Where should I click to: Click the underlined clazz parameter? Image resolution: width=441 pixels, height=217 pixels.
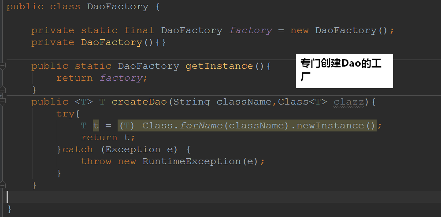pyautogui.click(x=349, y=101)
